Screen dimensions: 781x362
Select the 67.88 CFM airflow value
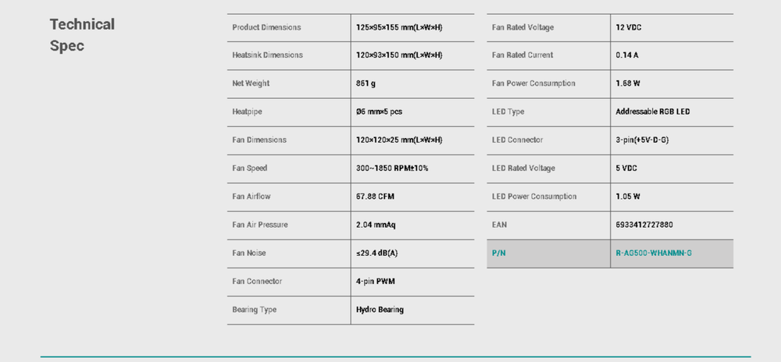point(375,197)
